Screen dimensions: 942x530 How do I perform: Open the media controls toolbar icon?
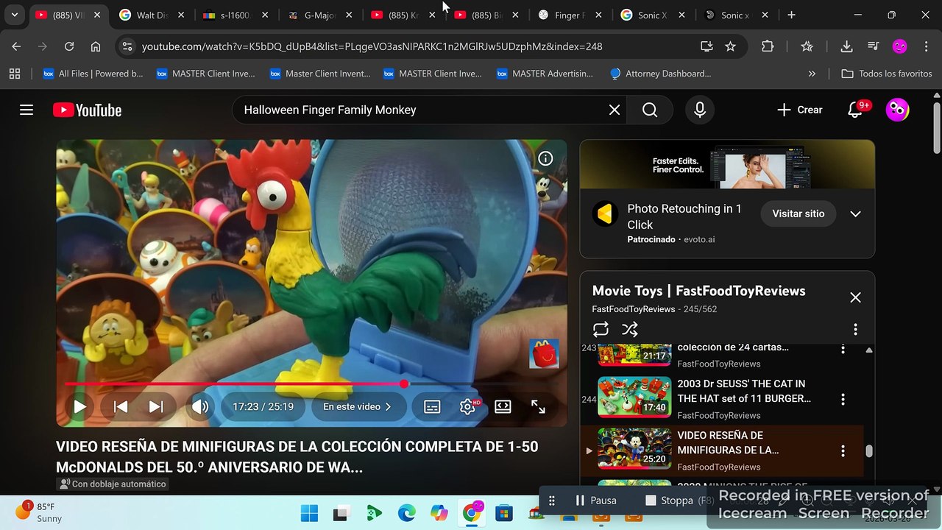pyautogui.click(x=873, y=46)
